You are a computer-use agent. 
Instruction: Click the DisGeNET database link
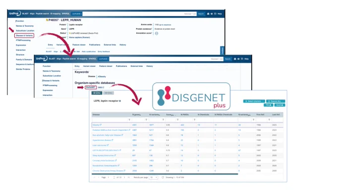91,87
